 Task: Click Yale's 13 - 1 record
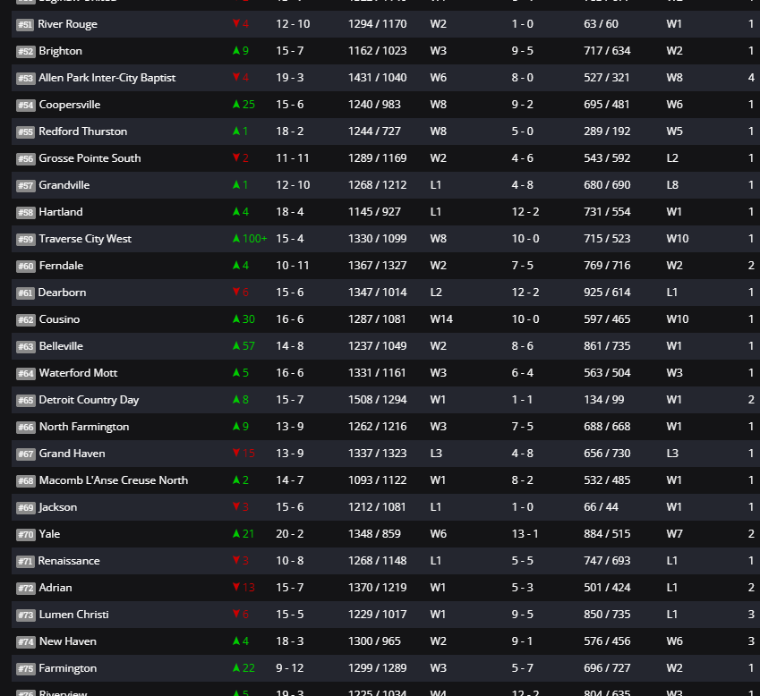[x=525, y=534]
